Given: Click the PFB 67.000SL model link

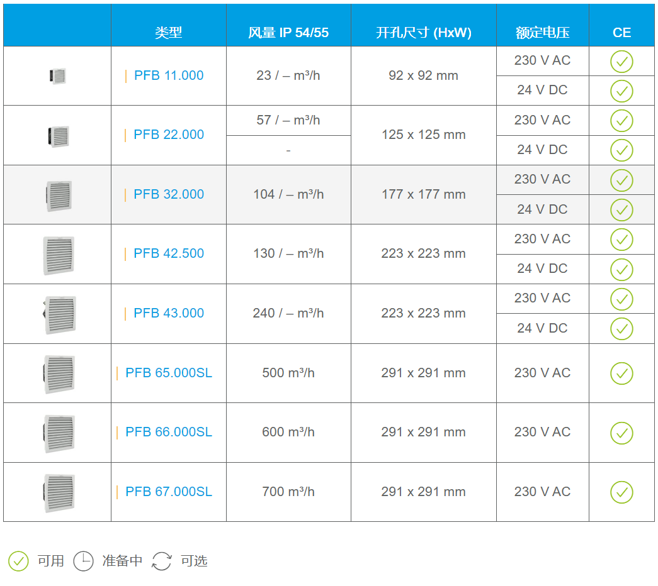Looking at the screenshot, I should click(169, 492).
